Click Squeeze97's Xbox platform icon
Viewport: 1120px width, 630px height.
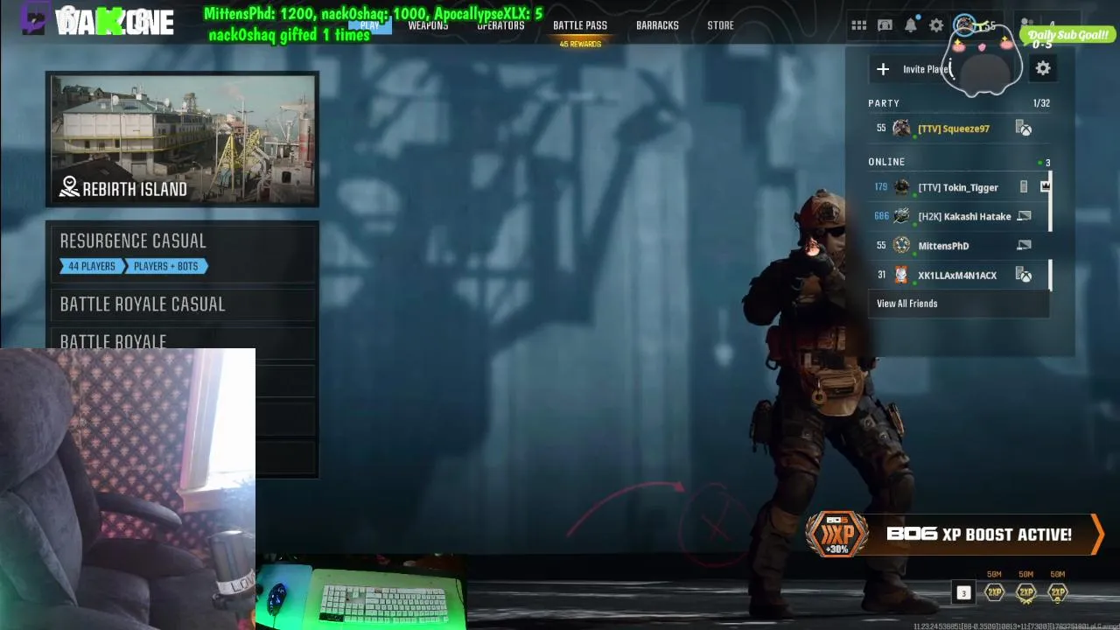1024,129
